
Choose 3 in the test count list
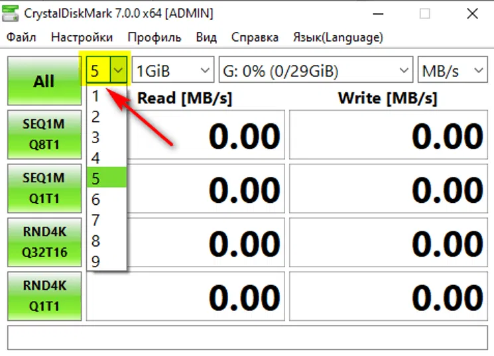click(107, 137)
